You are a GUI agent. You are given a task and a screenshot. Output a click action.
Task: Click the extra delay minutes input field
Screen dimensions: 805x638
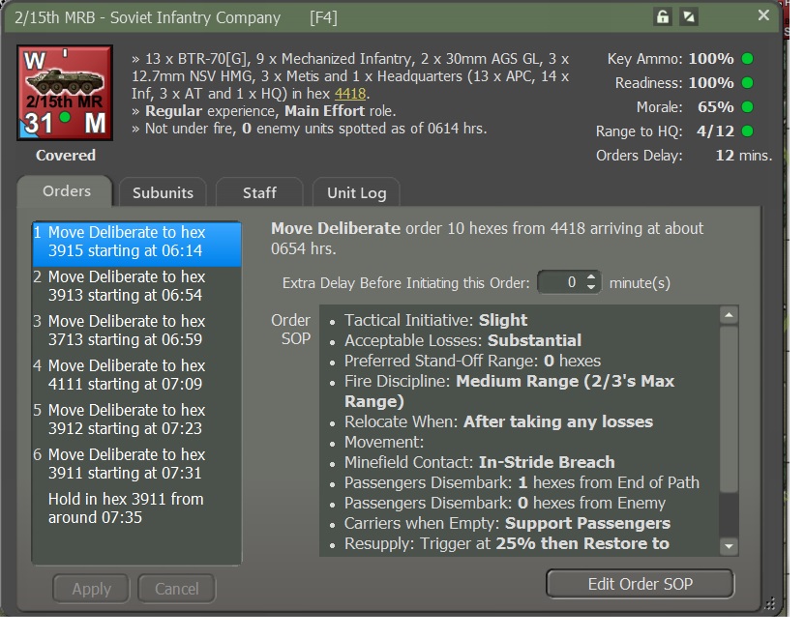pyautogui.click(x=561, y=282)
